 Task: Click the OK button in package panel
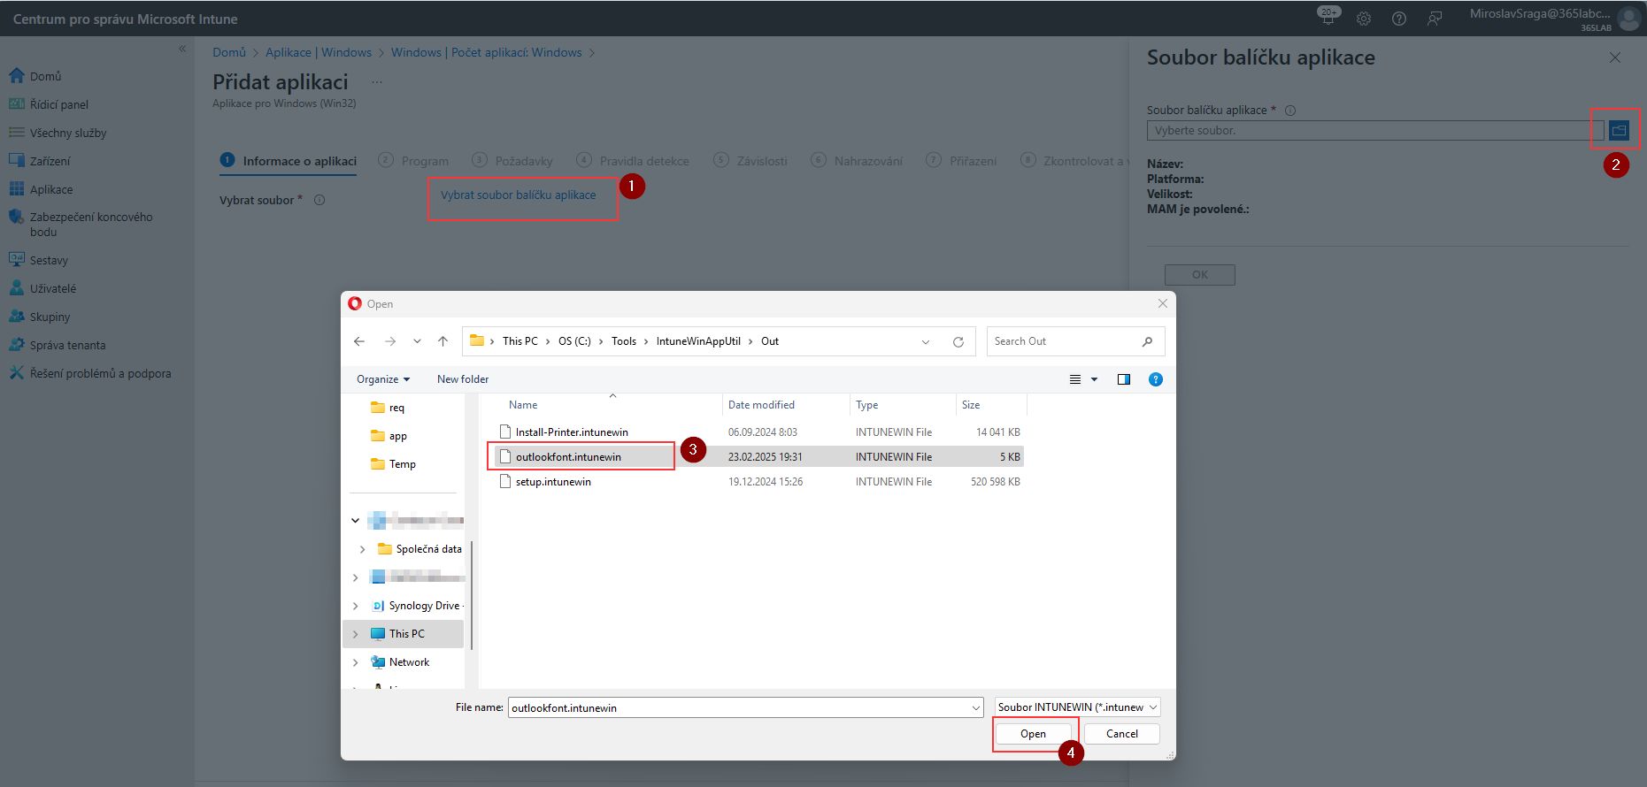tap(1200, 274)
